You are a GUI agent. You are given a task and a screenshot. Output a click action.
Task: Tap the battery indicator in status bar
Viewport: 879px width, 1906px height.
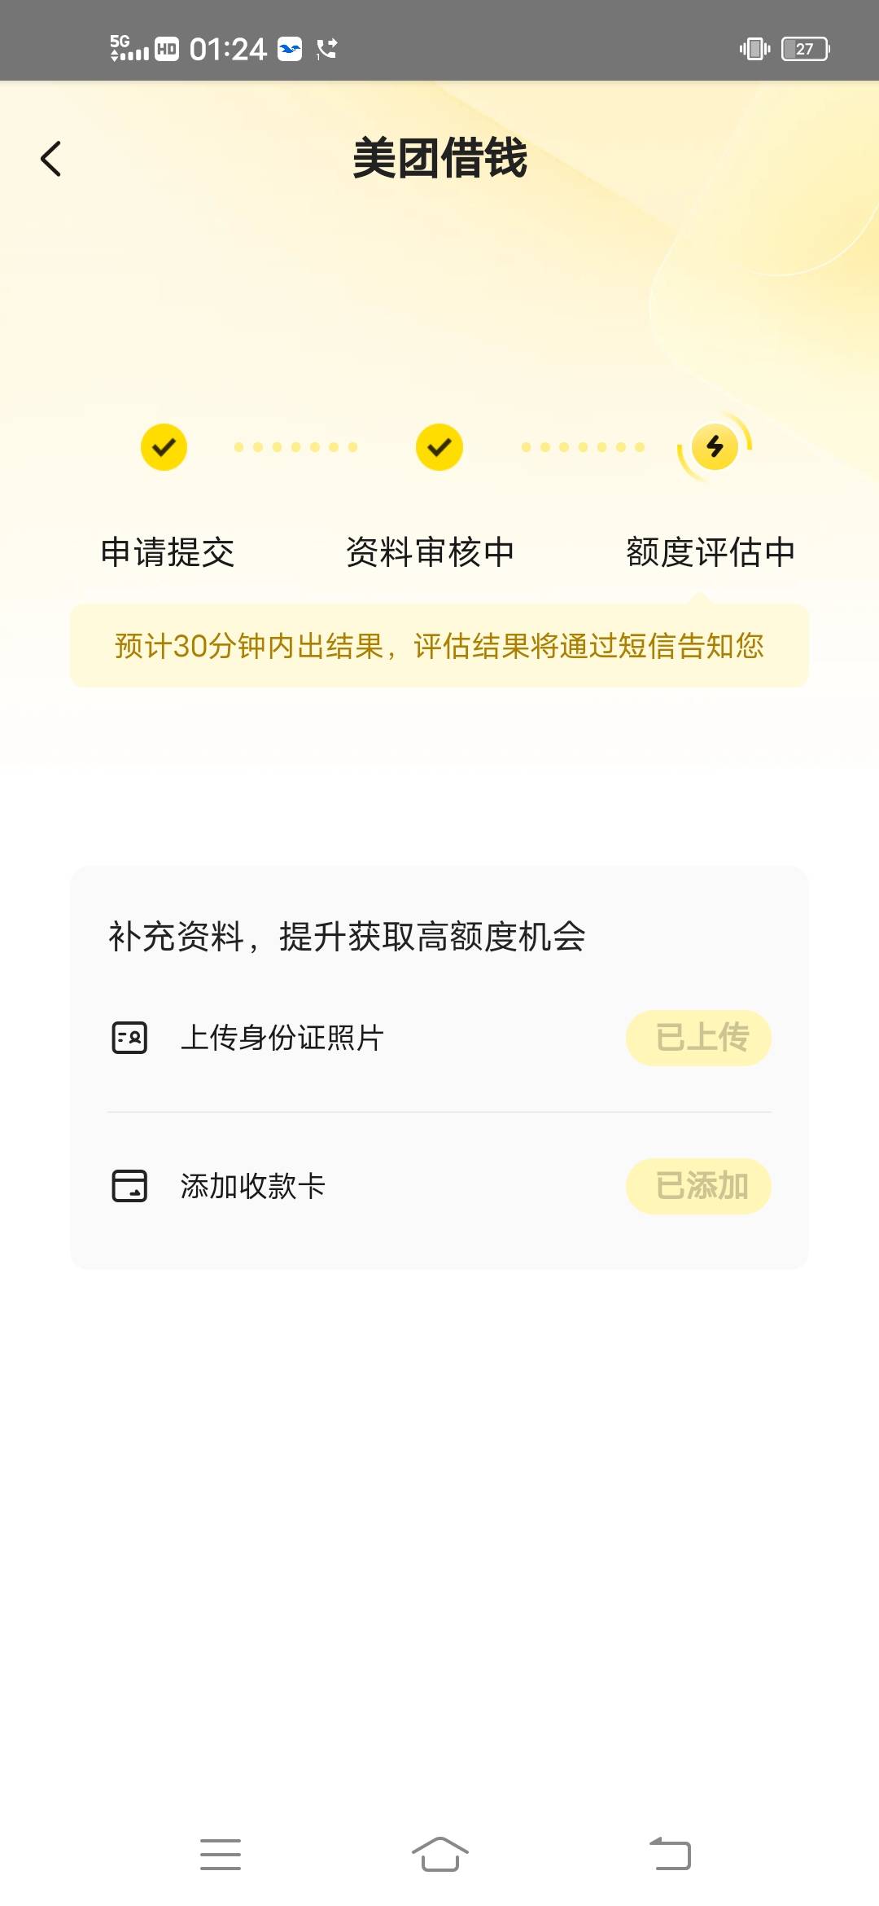(805, 49)
